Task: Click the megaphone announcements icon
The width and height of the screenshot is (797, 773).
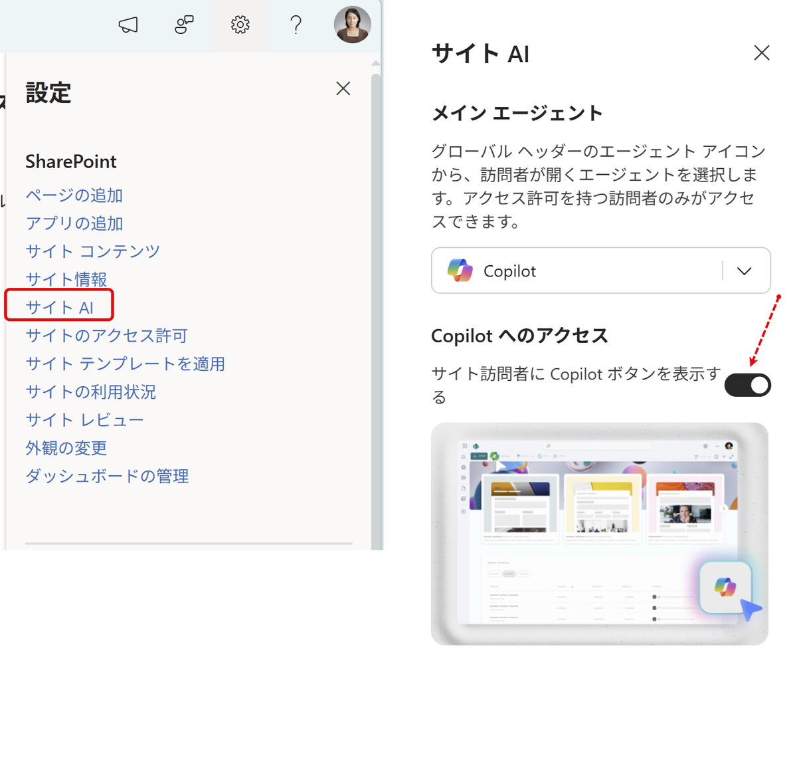Action: pos(128,25)
